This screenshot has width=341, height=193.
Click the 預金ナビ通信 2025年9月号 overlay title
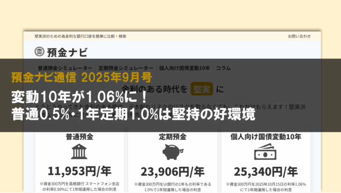81,78
